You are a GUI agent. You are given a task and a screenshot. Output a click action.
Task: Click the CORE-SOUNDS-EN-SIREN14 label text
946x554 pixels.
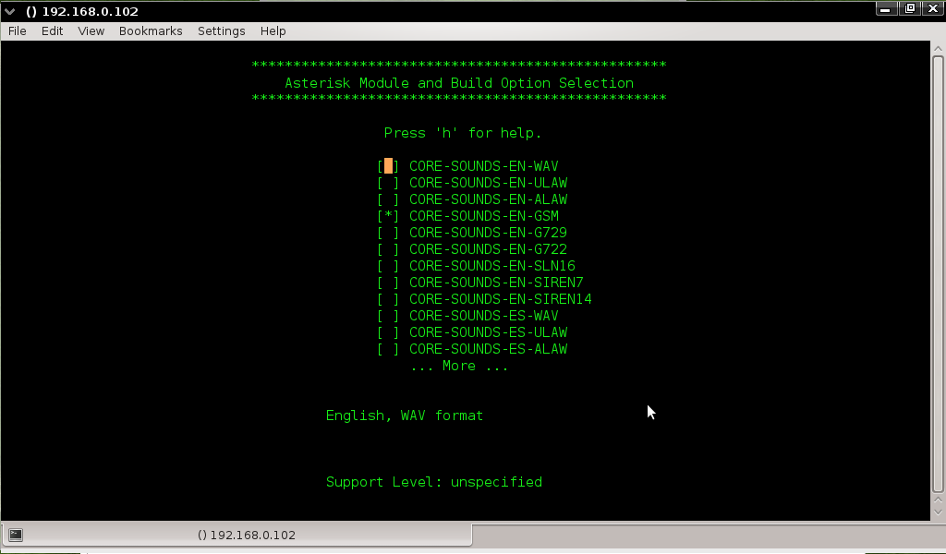coord(501,299)
